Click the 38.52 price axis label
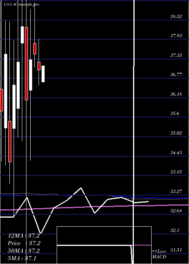Screen dimensions: 189x264 (176, 17)
